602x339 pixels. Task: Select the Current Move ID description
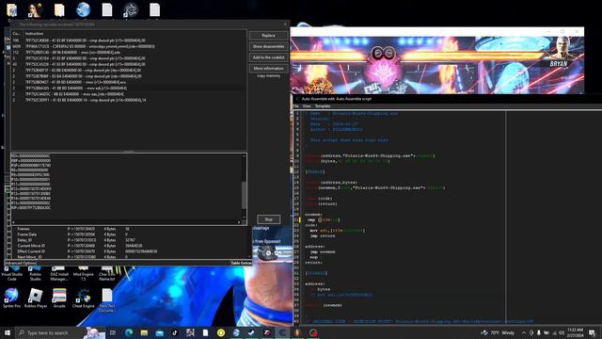[x=31, y=246]
